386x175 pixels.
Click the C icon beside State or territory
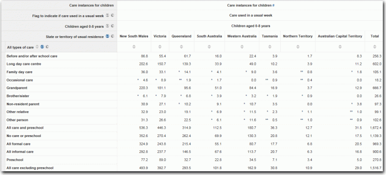pyautogui.click(x=112, y=36)
